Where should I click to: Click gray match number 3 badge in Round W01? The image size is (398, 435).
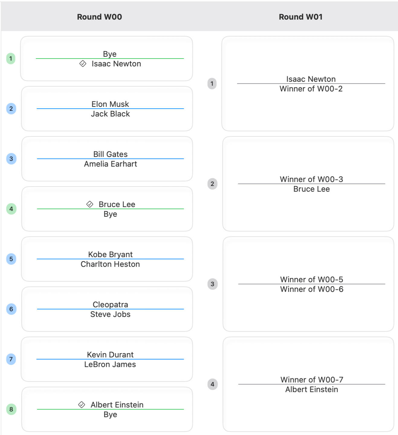pyautogui.click(x=212, y=284)
